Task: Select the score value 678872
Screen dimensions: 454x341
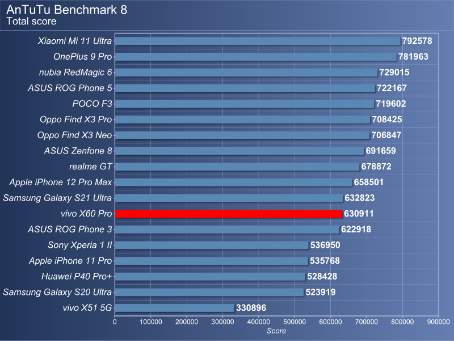Action: (376, 167)
